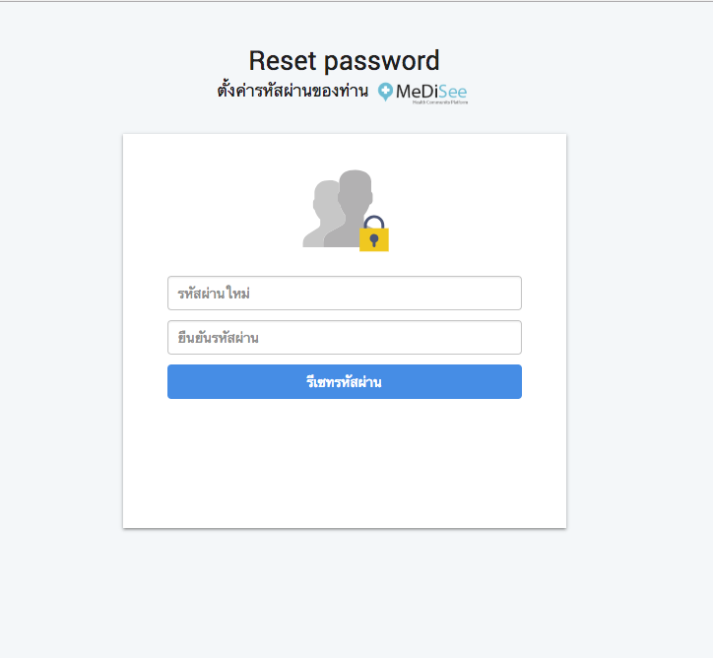Click the back light-gray user silhouette
Screen dimensions: 713x658
coord(321,217)
